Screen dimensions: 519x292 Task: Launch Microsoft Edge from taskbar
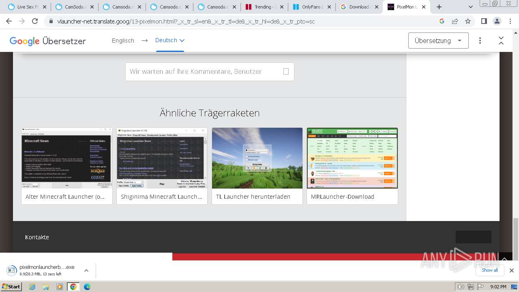tap(87, 287)
